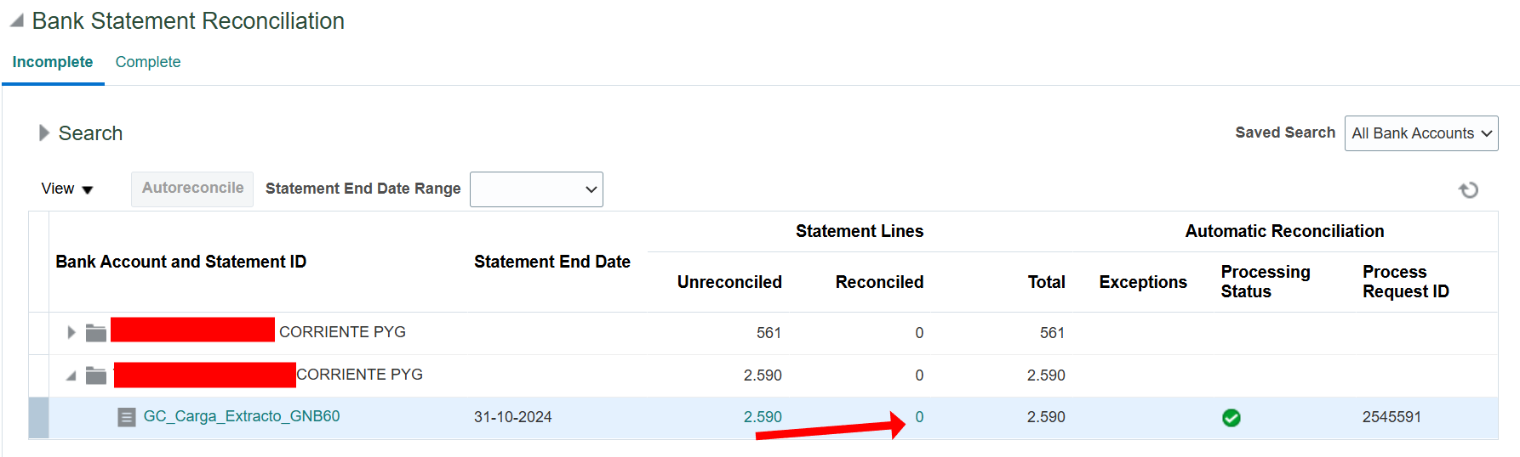Click the folder icon of first CORRIENTE PYG account
The height and width of the screenshot is (457, 1520).
(x=96, y=332)
